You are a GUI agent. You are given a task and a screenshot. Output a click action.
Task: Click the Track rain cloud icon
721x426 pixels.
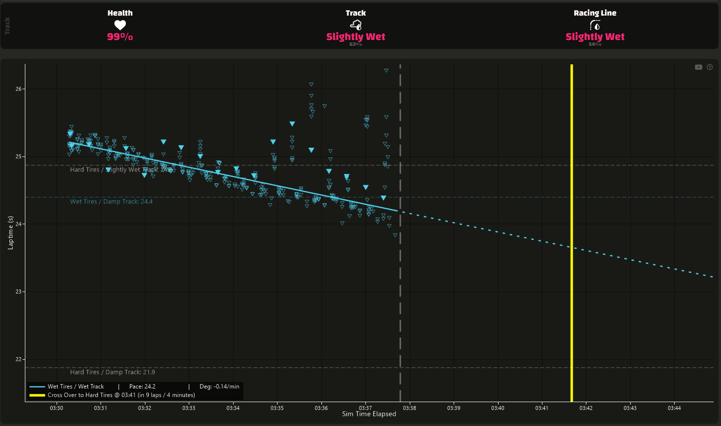pyautogui.click(x=356, y=25)
